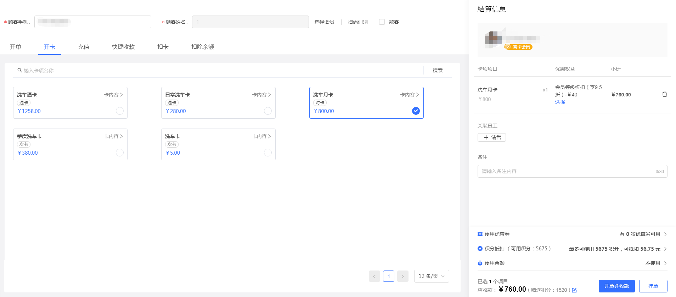Click the 普卡会员 membership badge
Screen dimensions: 676x297
tap(518, 47)
